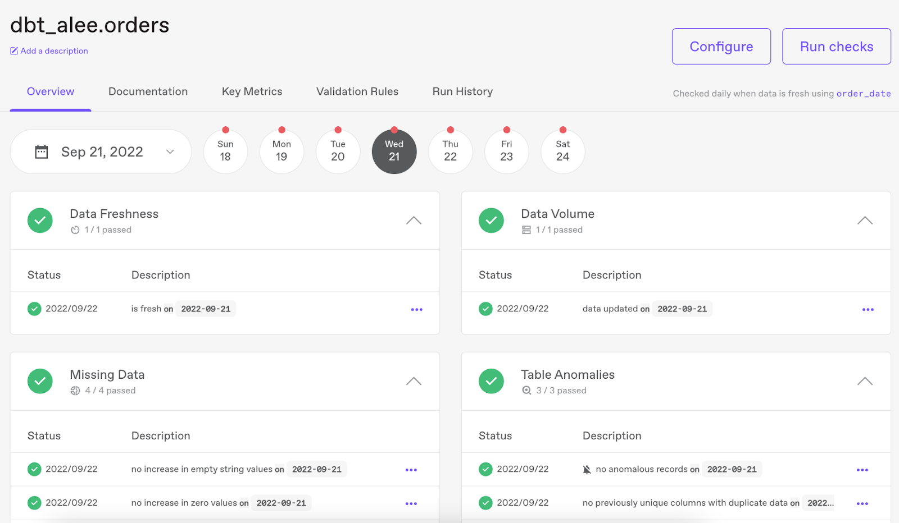
Task: Click status check icon on empty string row
Action: pos(34,469)
